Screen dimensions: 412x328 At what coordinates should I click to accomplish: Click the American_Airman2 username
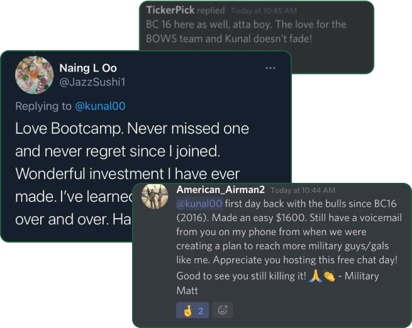click(x=220, y=190)
